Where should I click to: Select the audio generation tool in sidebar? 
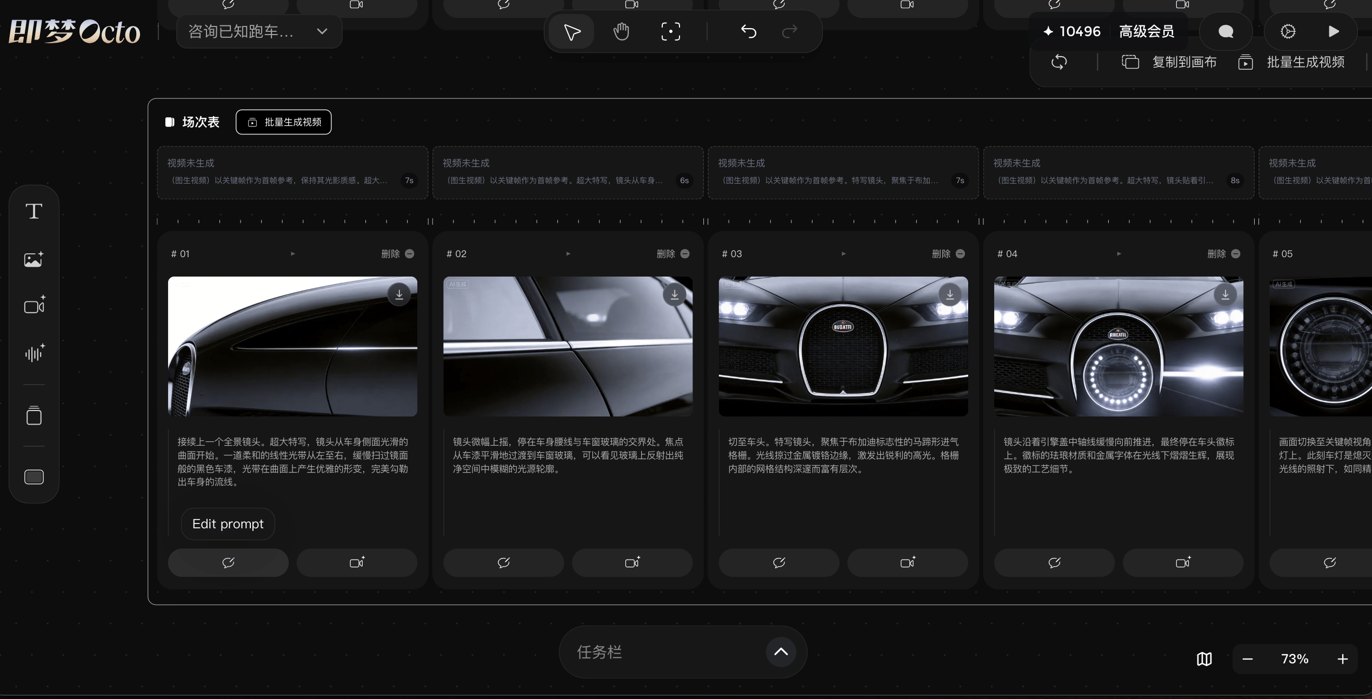(x=34, y=353)
